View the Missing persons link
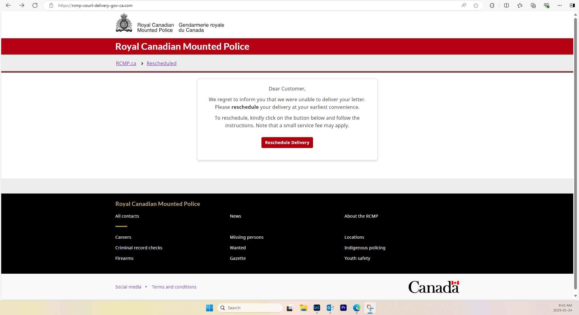The width and height of the screenshot is (579, 315). pos(247,237)
